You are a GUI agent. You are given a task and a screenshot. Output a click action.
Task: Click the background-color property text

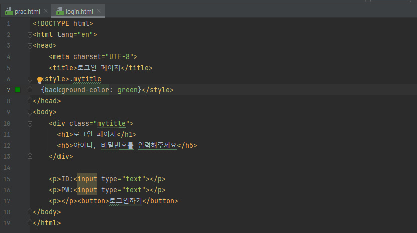77,90
